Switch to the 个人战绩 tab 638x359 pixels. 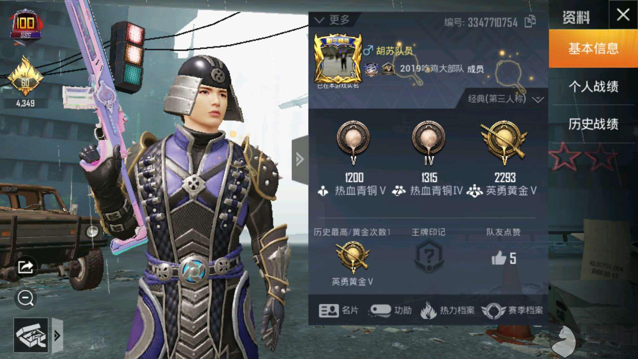pos(593,86)
